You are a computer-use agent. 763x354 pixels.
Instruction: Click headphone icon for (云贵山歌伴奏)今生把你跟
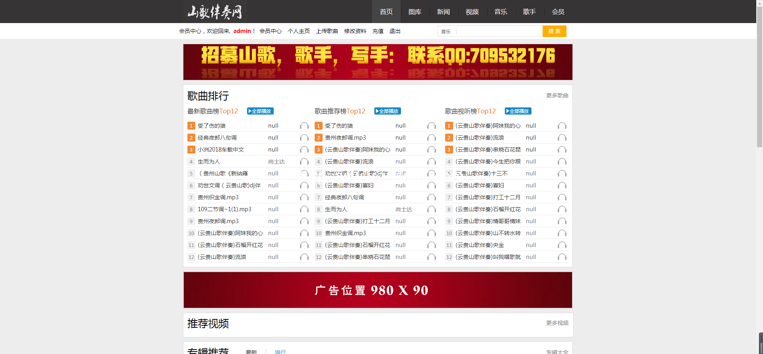(x=562, y=162)
